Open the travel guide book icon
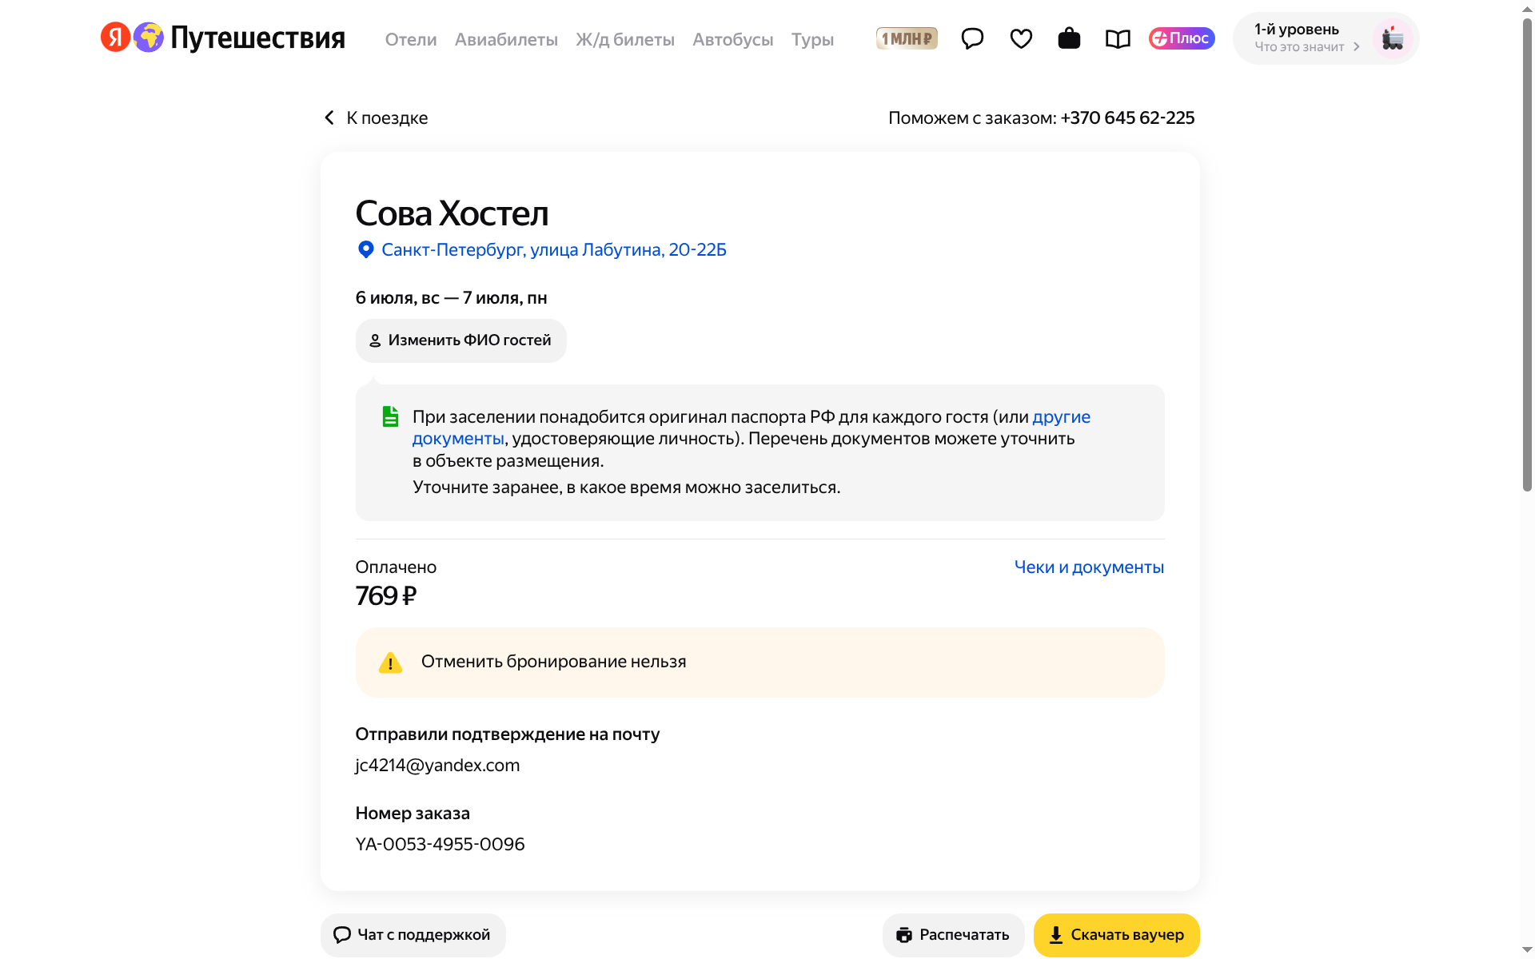Viewport: 1535px width, 959px height. coord(1118,38)
